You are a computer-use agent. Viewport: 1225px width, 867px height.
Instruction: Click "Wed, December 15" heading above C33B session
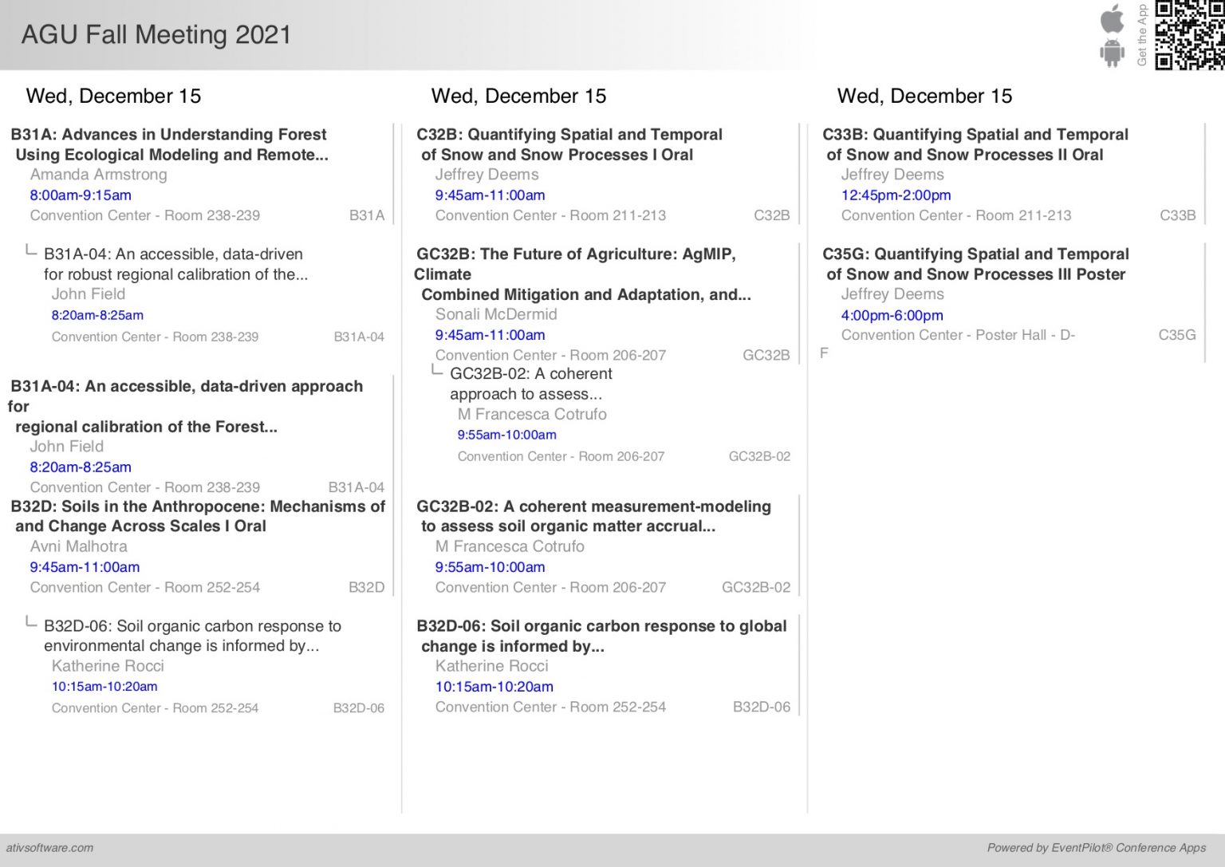[924, 96]
